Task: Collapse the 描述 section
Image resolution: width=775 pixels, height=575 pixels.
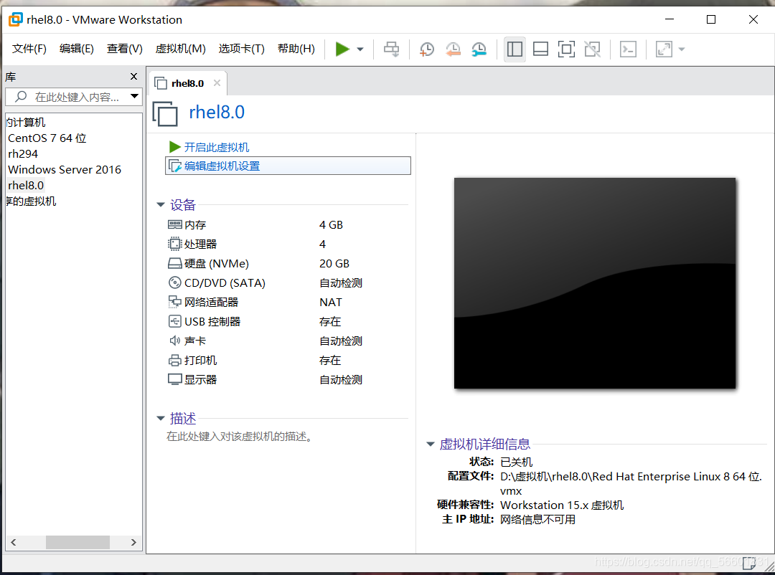Action: [x=161, y=419]
